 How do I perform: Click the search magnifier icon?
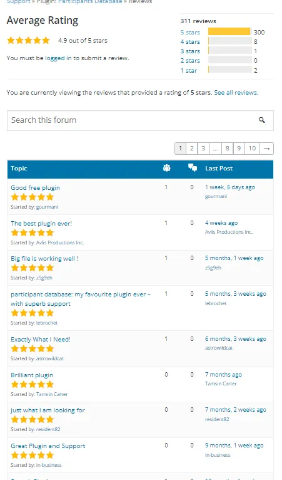(x=261, y=120)
